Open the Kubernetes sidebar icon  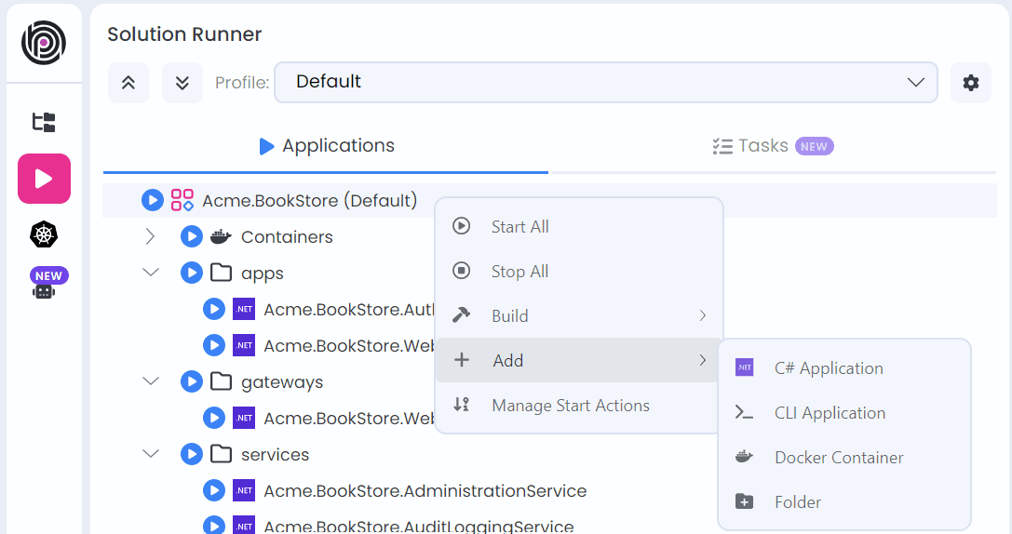44,234
